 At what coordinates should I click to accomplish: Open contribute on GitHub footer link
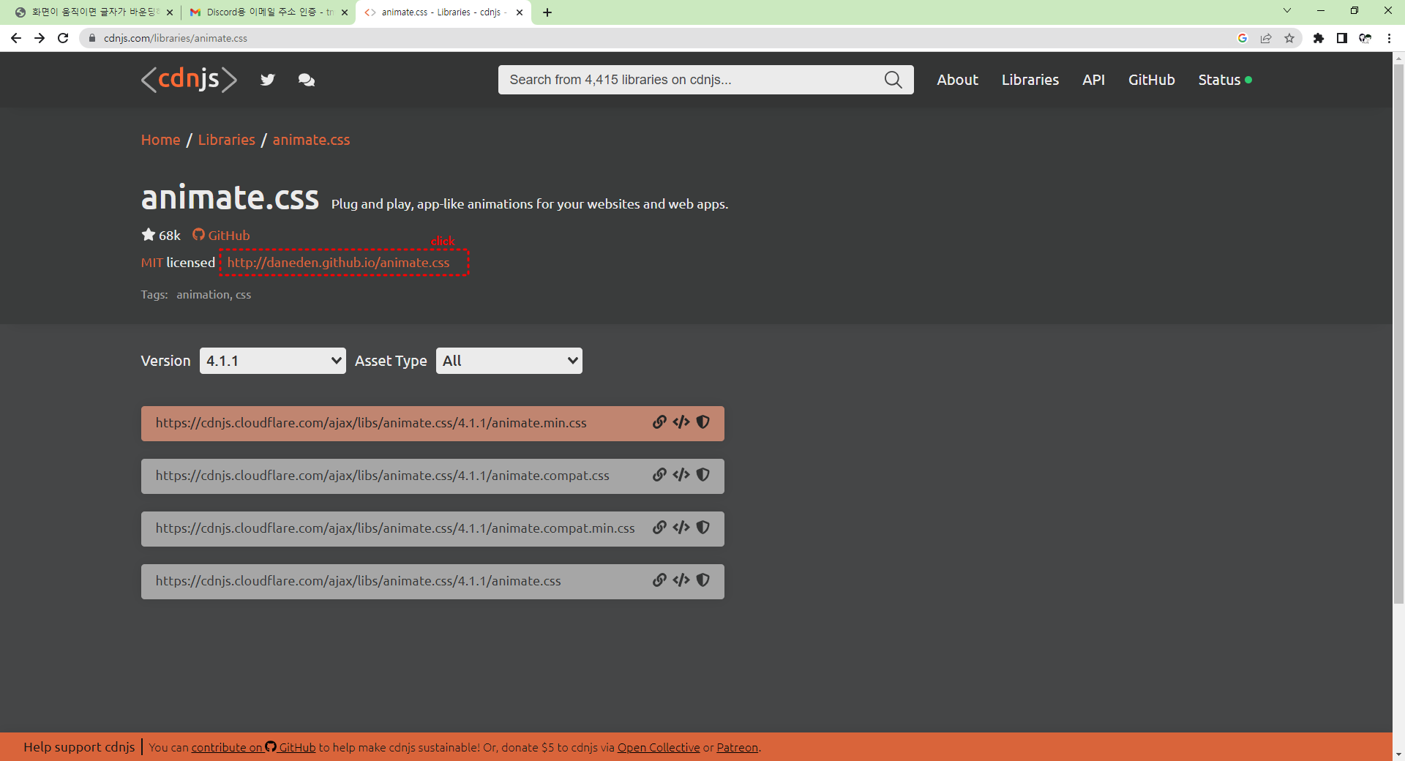[x=253, y=747]
